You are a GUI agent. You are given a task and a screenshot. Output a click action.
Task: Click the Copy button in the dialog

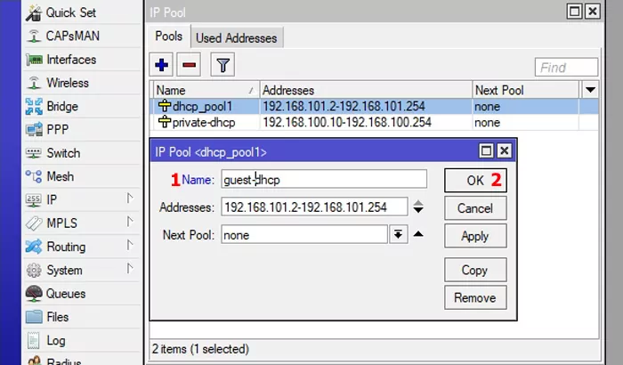[474, 270]
